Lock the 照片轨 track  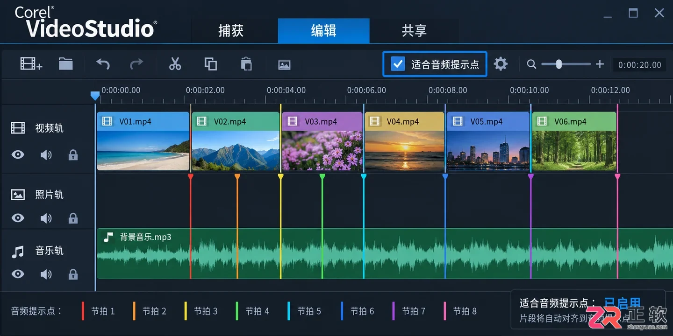click(x=73, y=218)
